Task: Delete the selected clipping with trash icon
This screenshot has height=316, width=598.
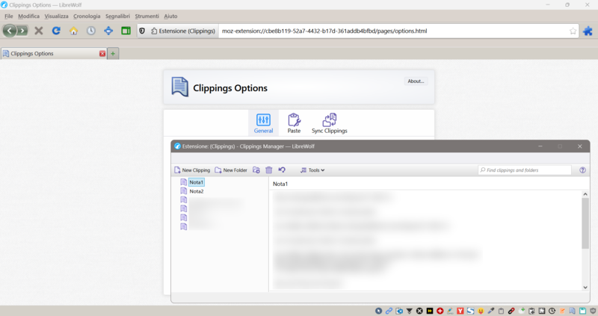Action: click(269, 170)
